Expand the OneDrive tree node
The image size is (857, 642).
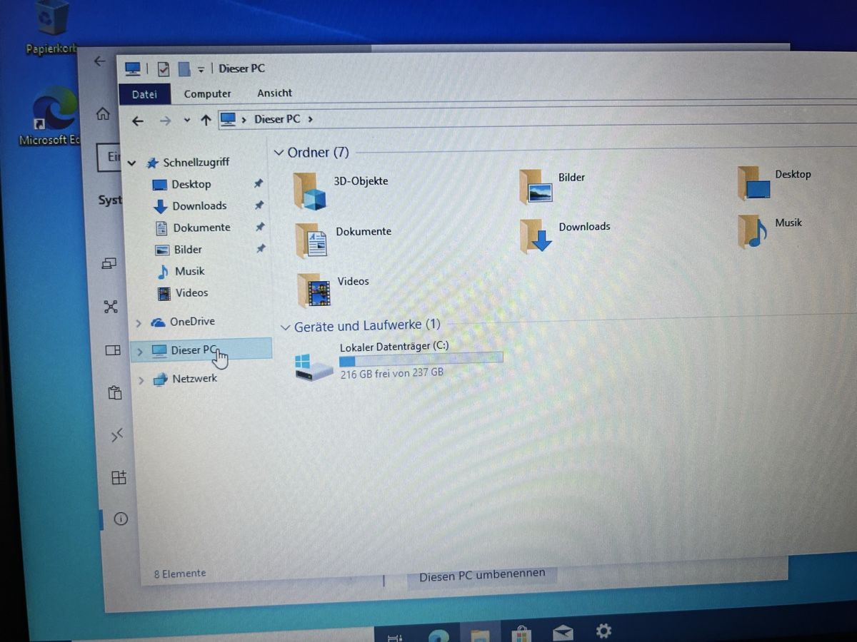(139, 323)
